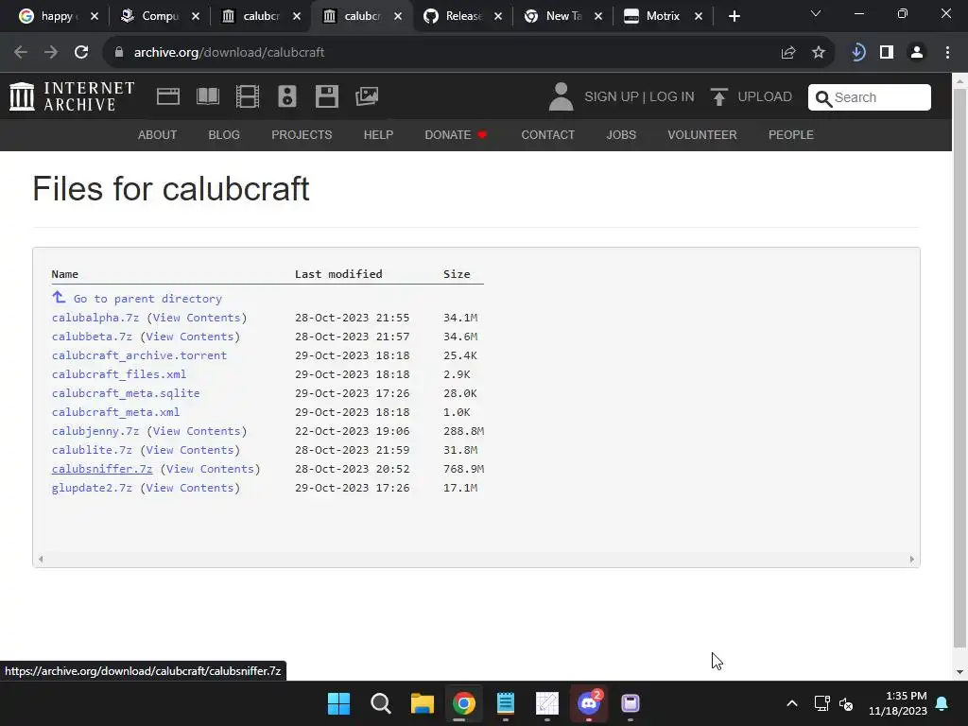Switch to the 'happy' Google tab

56,16
